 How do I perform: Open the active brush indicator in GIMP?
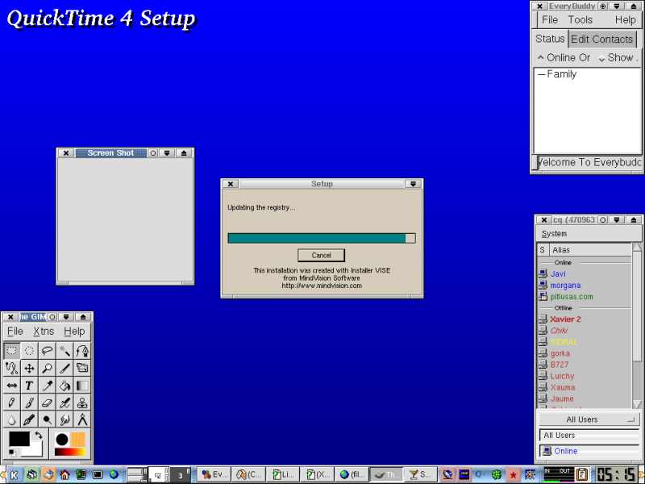click(62, 440)
